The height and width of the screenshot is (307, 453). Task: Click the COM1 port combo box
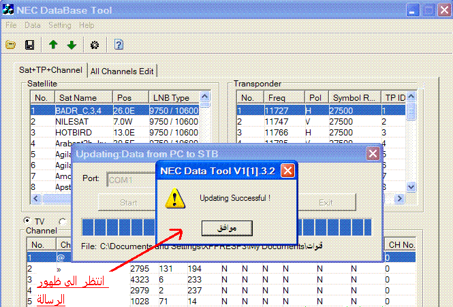point(131,180)
